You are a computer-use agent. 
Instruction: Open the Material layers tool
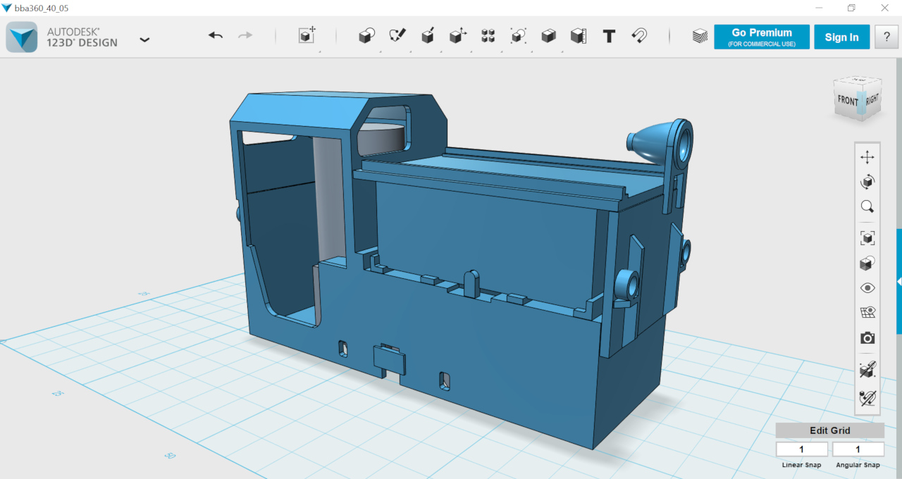700,37
